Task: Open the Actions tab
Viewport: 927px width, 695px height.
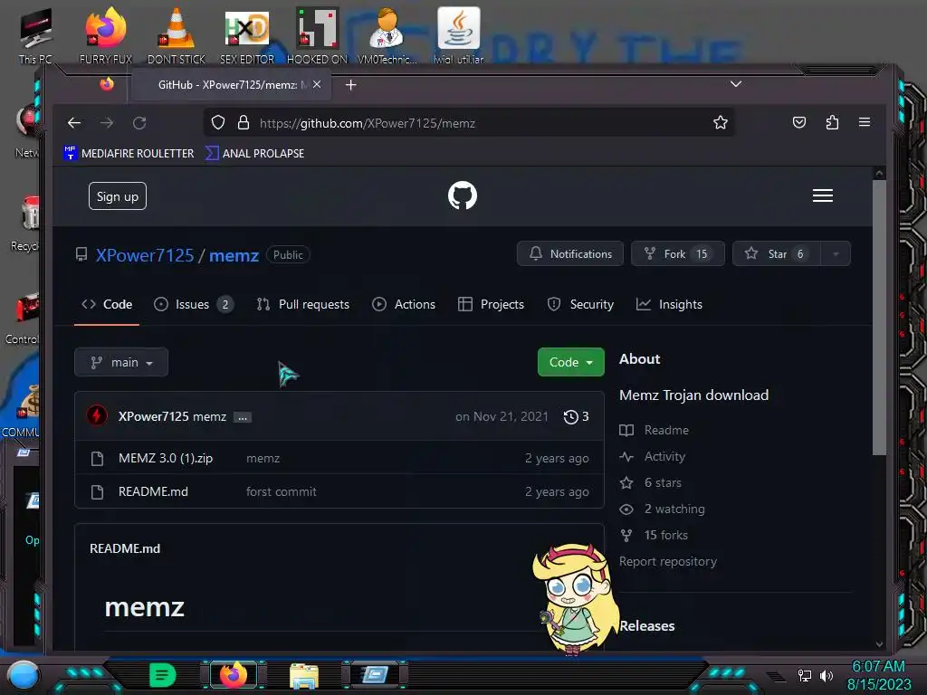Action: click(404, 304)
